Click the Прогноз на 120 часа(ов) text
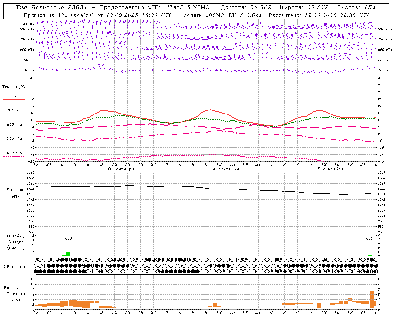Image resolution: width=394 pixels, height=315 pixels. (59, 15)
